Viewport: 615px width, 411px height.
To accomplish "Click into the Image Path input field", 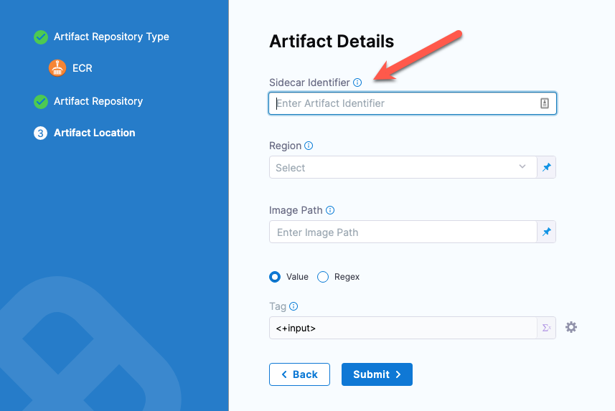I will [403, 232].
